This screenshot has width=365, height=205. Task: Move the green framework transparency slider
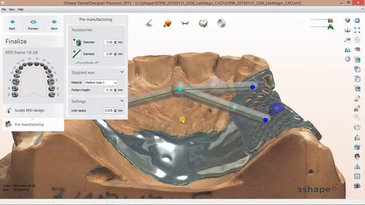(330, 27)
